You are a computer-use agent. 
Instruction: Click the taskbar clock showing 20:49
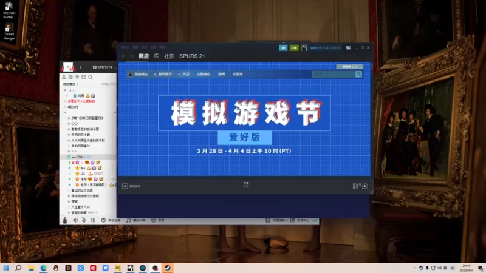(466, 268)
